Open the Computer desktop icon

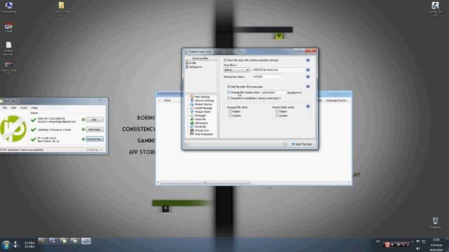tap(8, 5)
